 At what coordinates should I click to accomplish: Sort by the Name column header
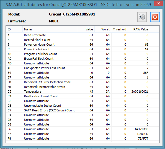pyautogui.click(x=50, y=29)
